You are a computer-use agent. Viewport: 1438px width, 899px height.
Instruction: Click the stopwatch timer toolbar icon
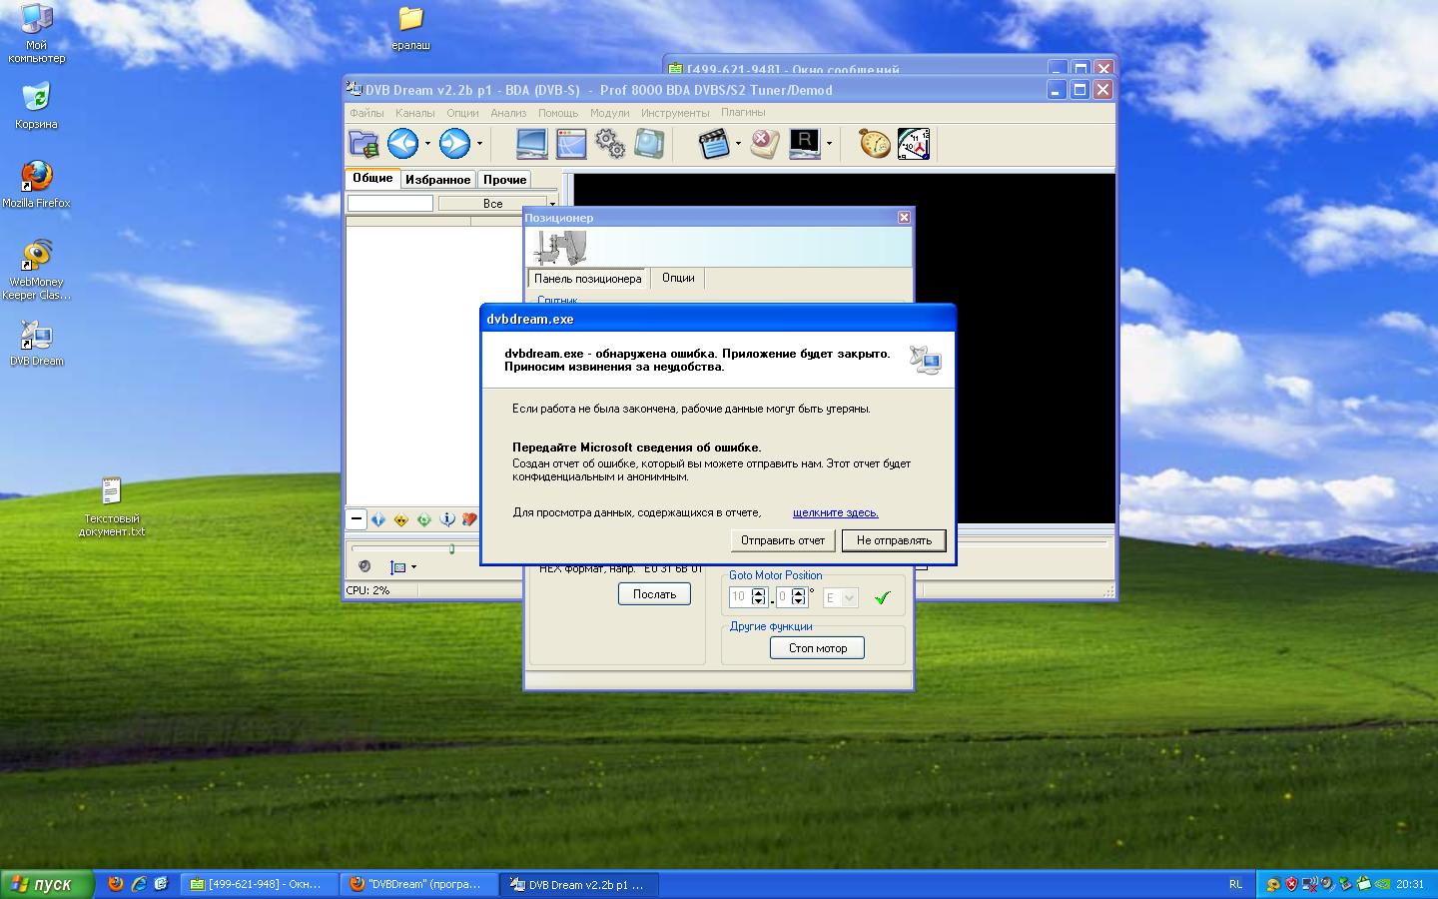tap(875, 144)
